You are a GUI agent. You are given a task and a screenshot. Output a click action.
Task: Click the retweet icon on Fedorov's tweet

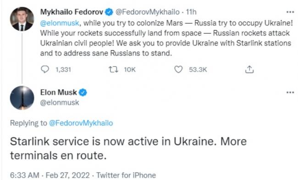113,69
